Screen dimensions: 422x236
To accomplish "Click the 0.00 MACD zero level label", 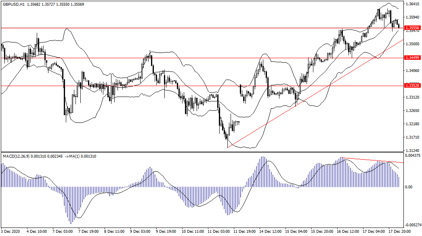I will (410, 187).
